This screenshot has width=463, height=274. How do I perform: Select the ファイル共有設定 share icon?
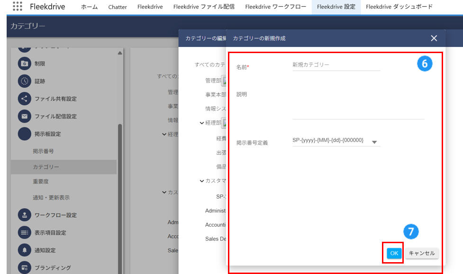point(25,99)
